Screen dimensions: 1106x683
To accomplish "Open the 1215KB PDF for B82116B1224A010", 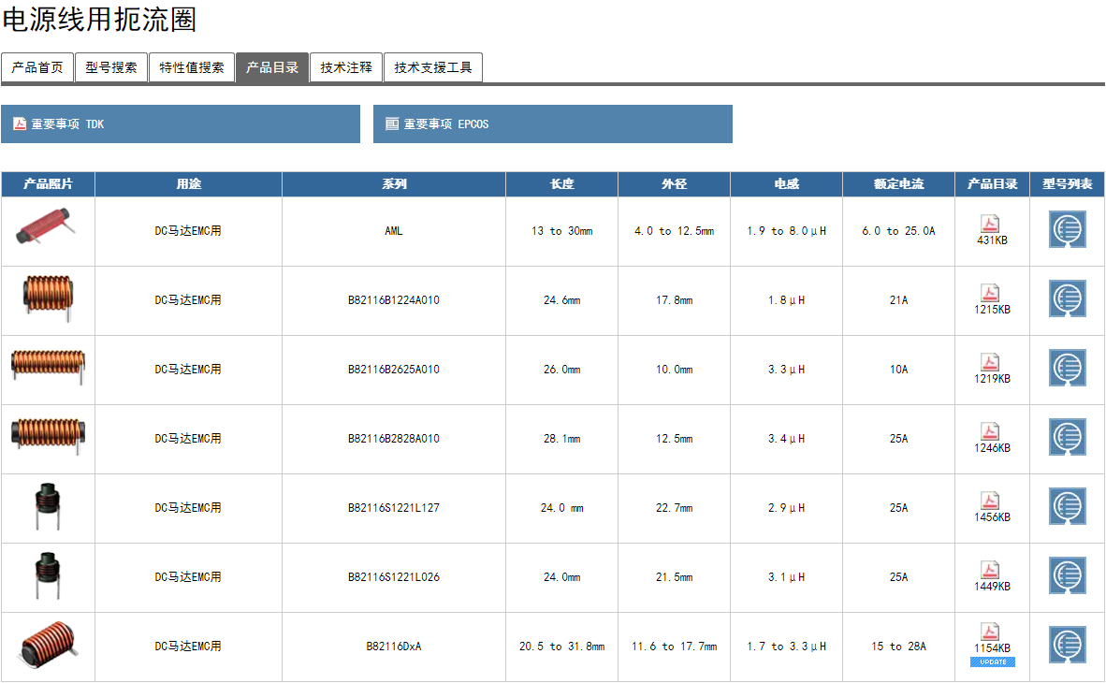I will click(x=990, y=293).
